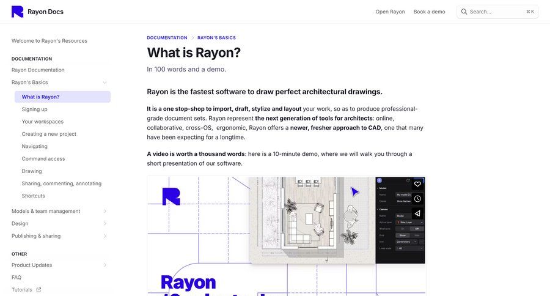
Task: Click the external link icon beside Tutorials
Action: [38, 290]
